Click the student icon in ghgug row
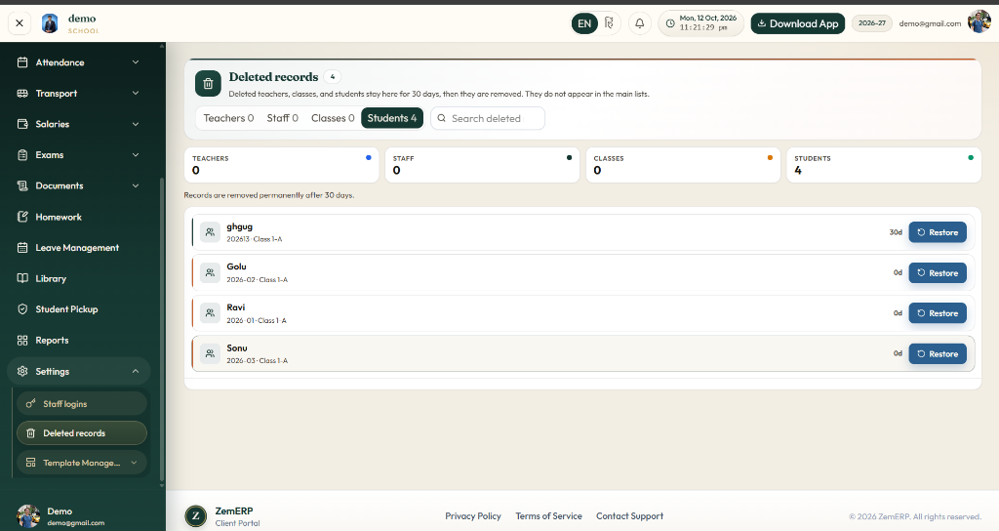Viewport: 999px width, 531px height. 210,232
